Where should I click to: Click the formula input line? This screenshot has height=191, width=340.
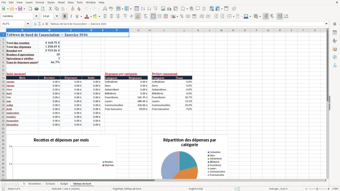(x=187, y=24)
